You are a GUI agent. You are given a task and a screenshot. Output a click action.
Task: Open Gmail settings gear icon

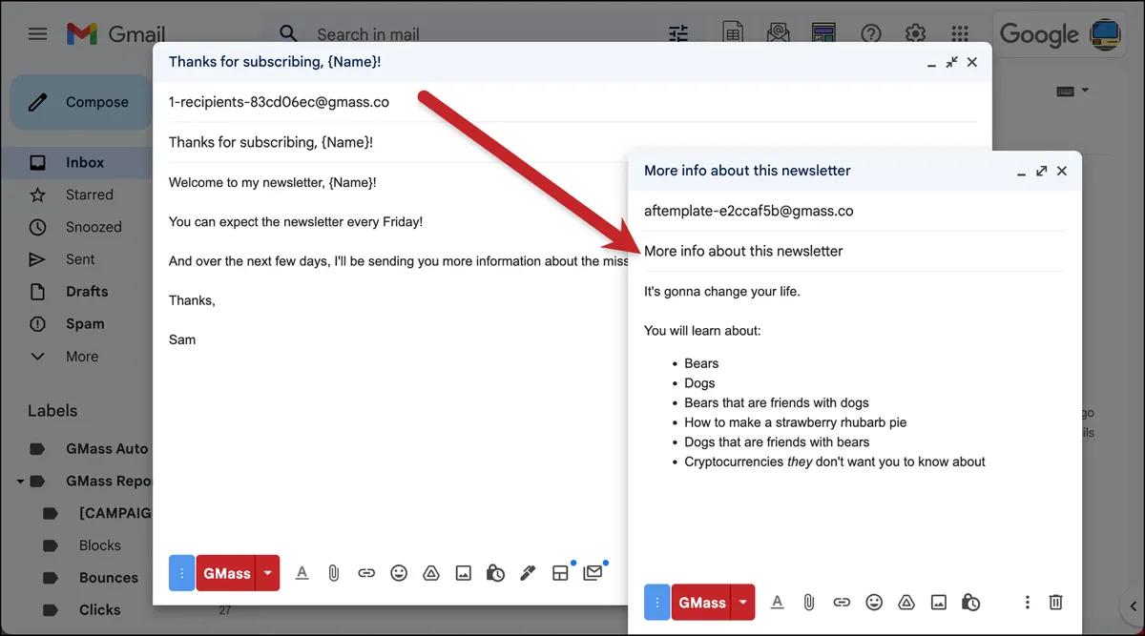[915, 34]
